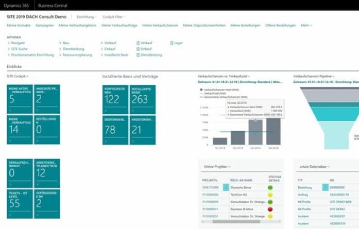359x229 pixels.
Task: Open Kreditorenverträge tile showing 21
Action: point(143,130)
